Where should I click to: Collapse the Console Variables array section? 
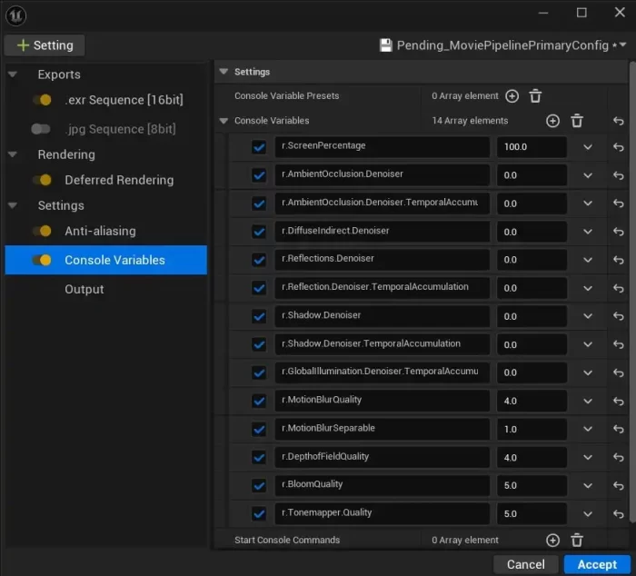(x=224, y=121)
